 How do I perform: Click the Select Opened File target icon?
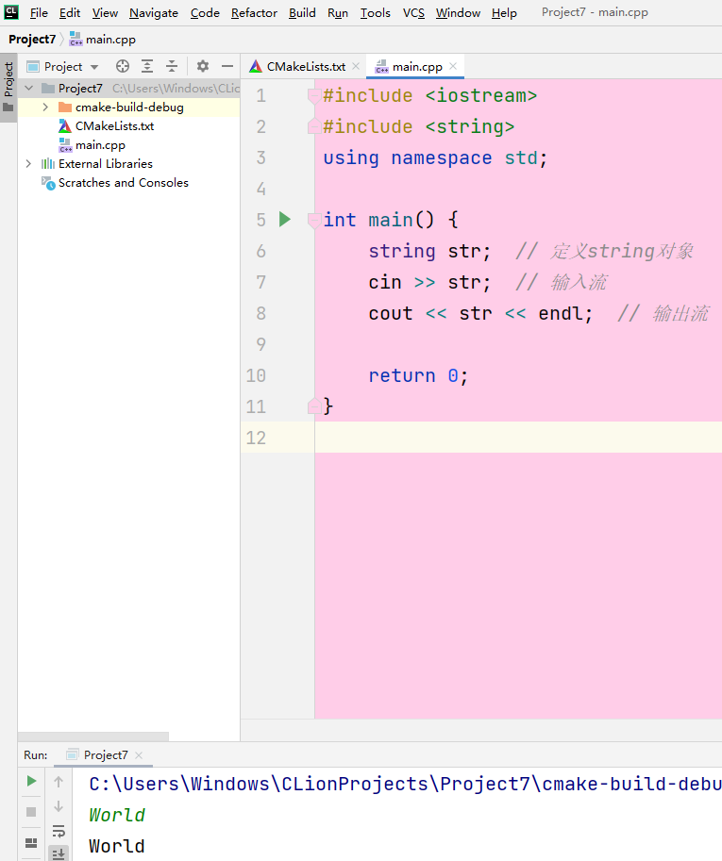(123, 66)
